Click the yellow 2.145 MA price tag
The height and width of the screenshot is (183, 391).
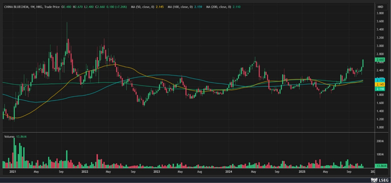pyautogui.click(x=380, y=84)
